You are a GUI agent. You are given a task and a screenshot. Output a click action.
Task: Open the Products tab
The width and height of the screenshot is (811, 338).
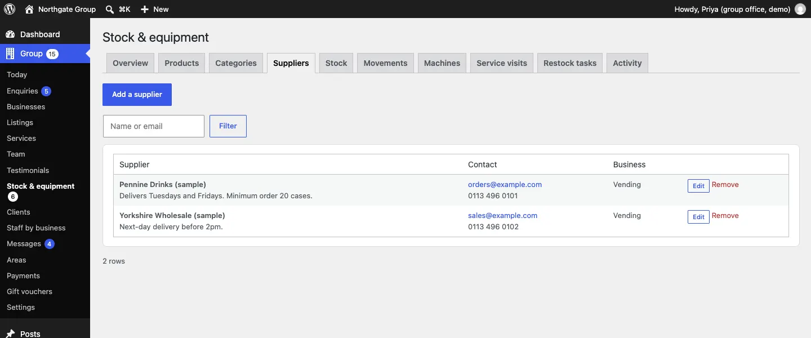point(182,63)
